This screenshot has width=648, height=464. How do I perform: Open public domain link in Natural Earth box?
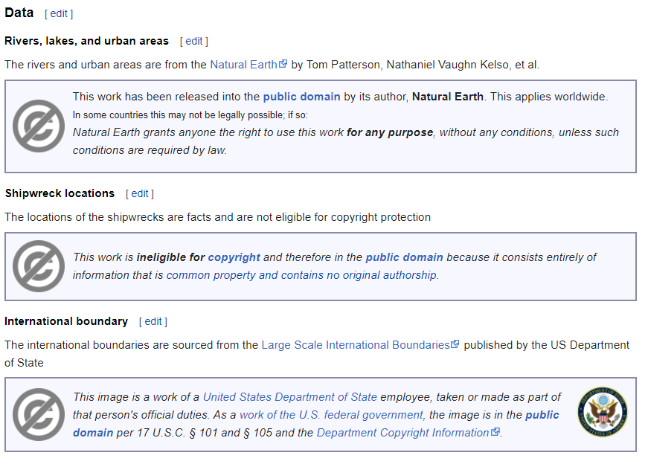(302, 97)
